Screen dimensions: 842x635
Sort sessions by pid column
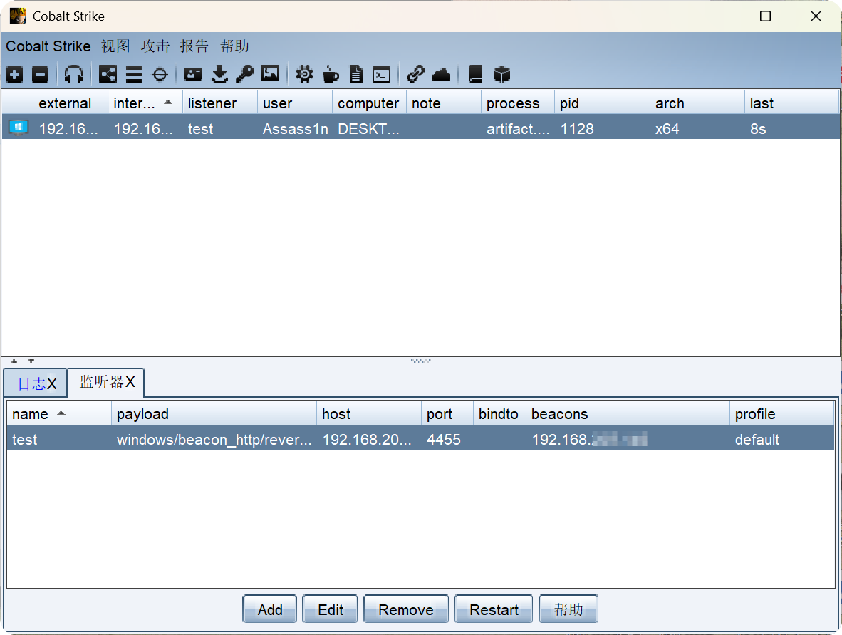click(603, 103)
